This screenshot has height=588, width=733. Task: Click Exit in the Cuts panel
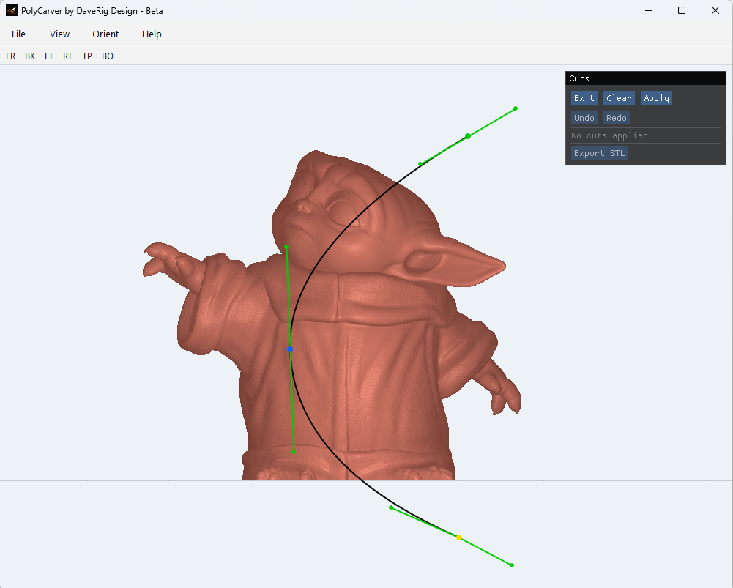click(x=584, y=98)
